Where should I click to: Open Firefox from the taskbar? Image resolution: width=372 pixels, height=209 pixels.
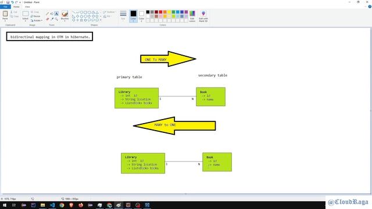pos(81,205)
